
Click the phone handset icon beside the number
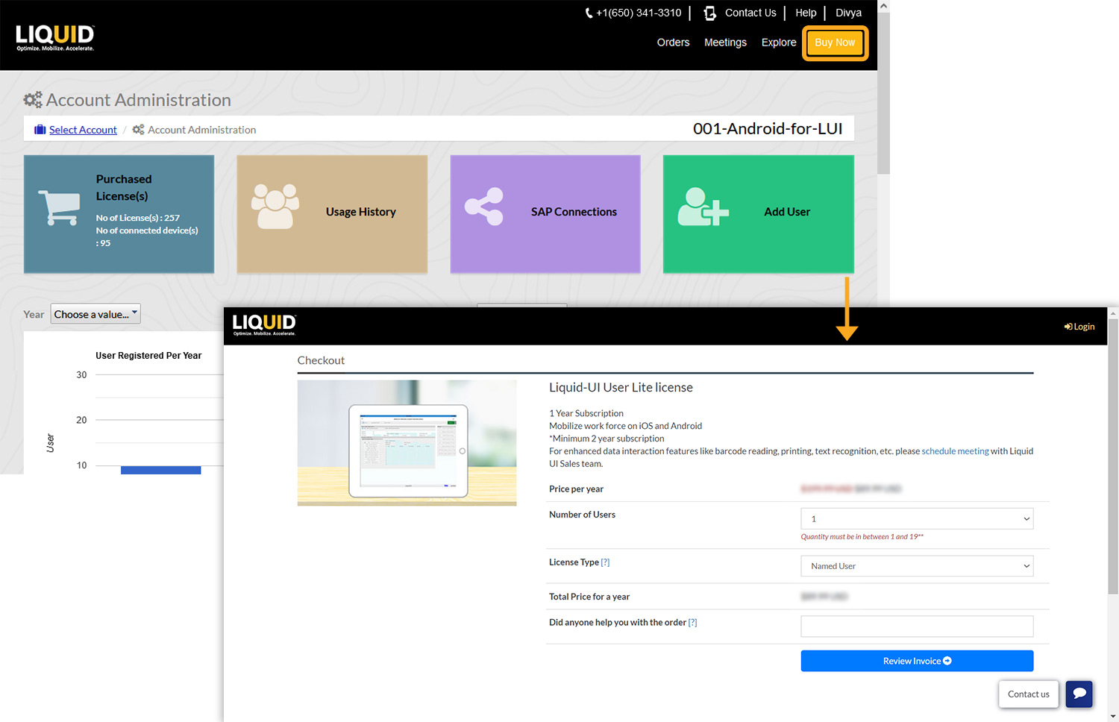click(x=589, y=13)
